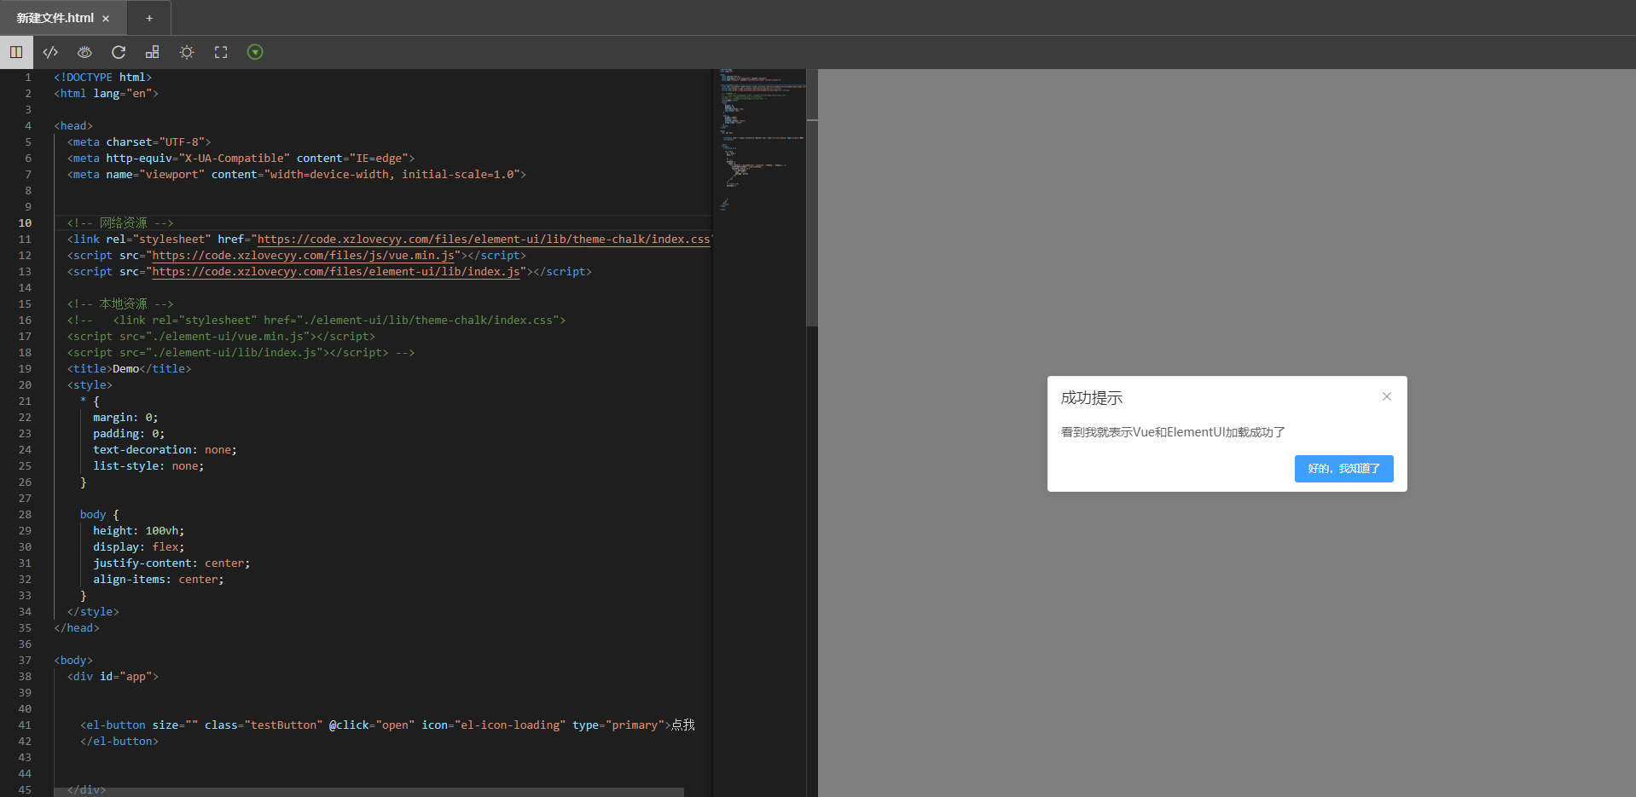Refresh the preview with the reload icon
This screenshot has height=797, width=1636.
coord(119,52)
